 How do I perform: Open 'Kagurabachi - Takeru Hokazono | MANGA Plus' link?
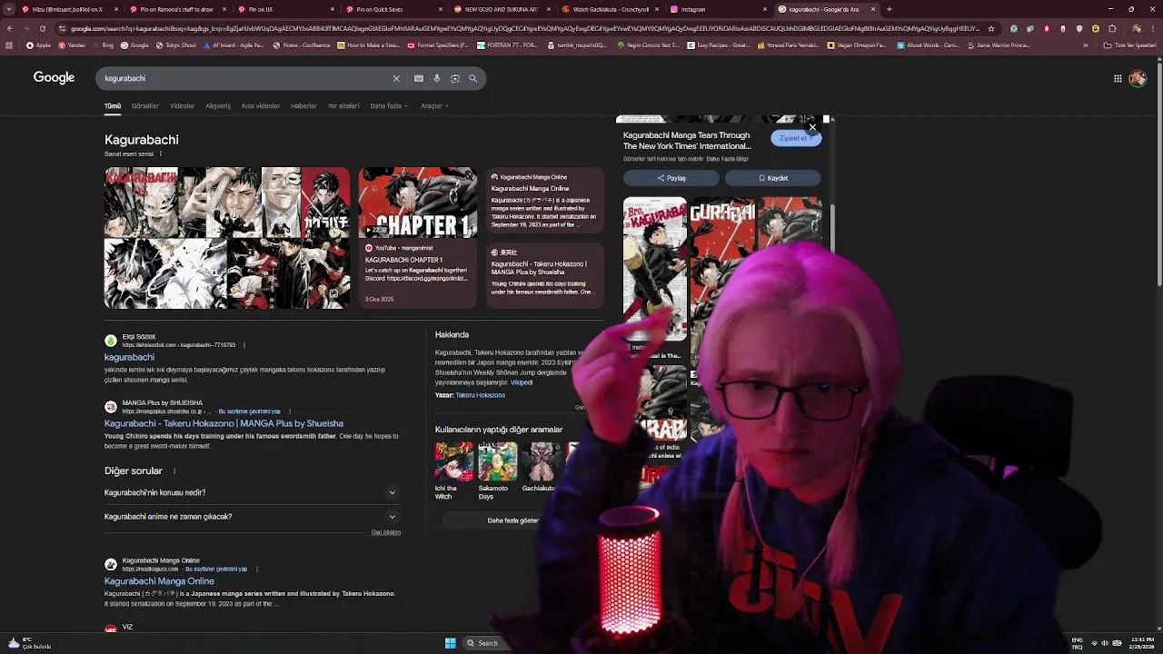pos(224,423)
